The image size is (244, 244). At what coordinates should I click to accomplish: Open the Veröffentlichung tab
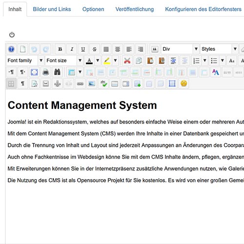135,9
